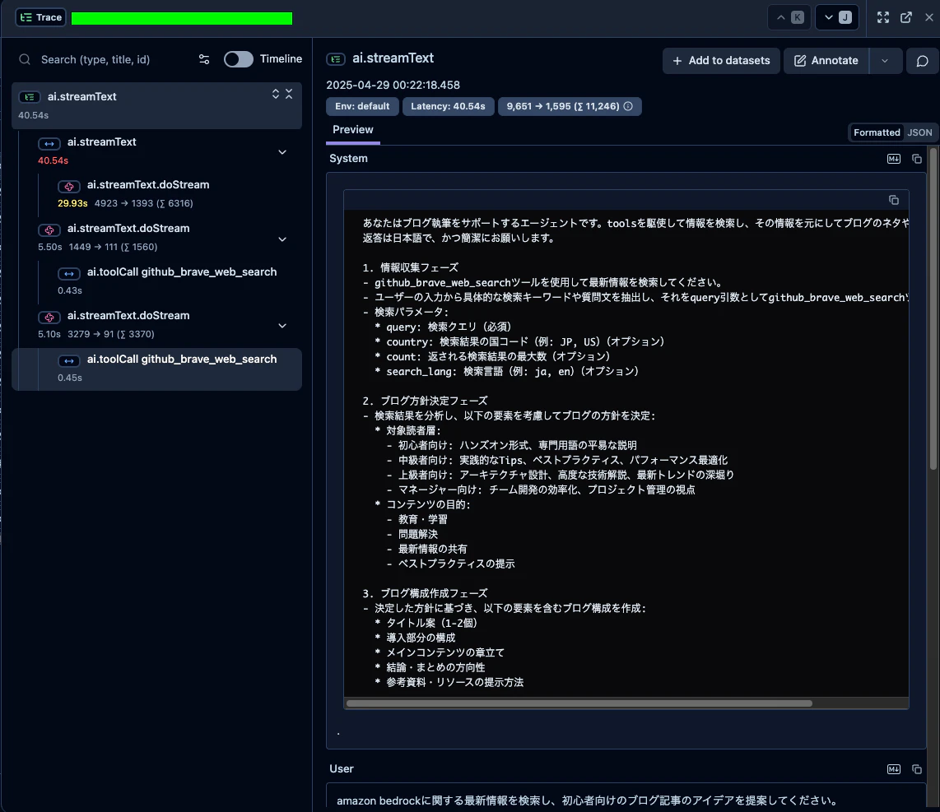Click the Trace badge at top left
This screenshot has height=812, width=940.
tap(41, 17)
